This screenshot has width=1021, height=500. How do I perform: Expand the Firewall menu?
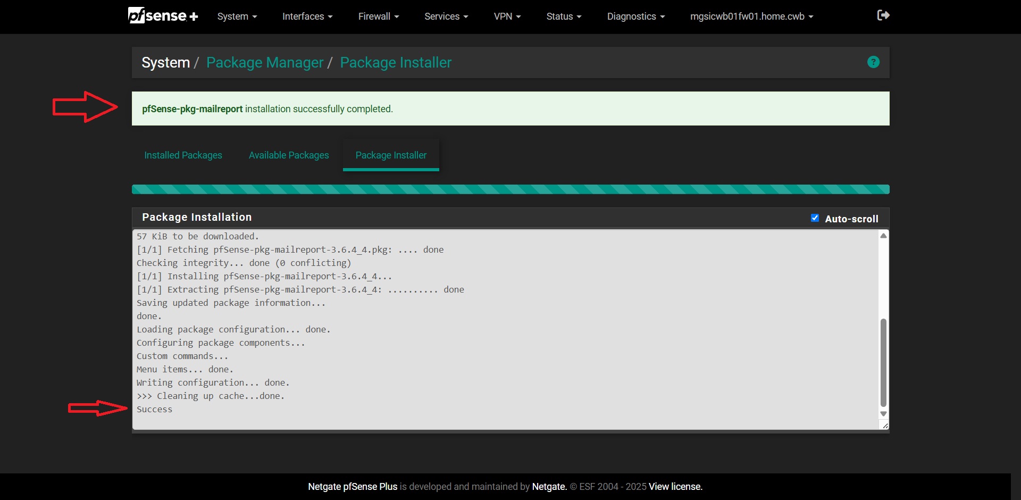(x=379, y=16)
